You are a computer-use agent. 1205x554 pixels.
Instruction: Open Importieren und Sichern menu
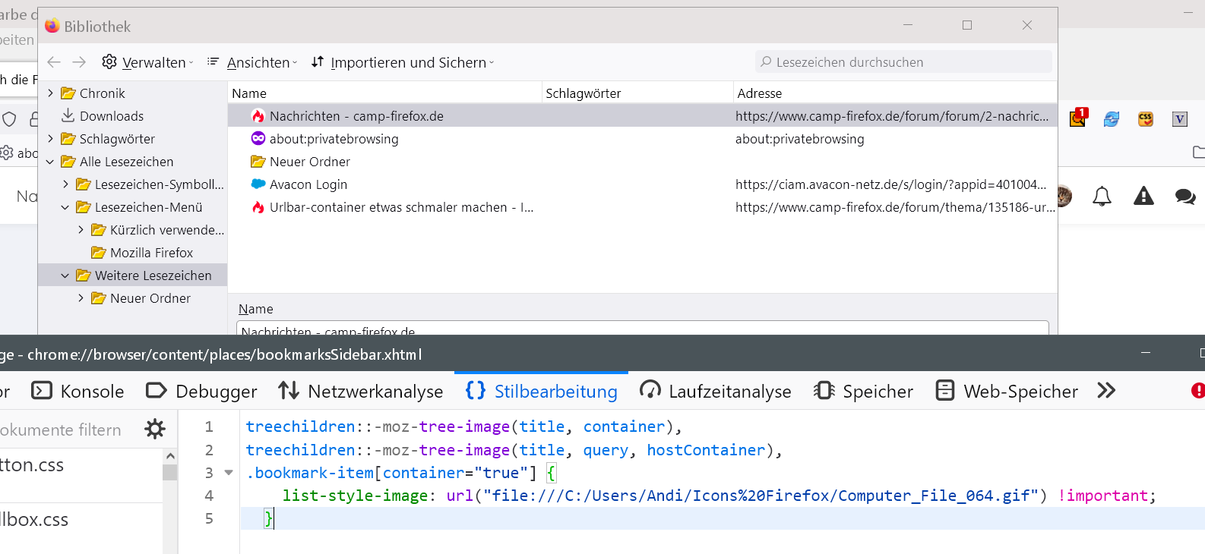pos(403,62)
